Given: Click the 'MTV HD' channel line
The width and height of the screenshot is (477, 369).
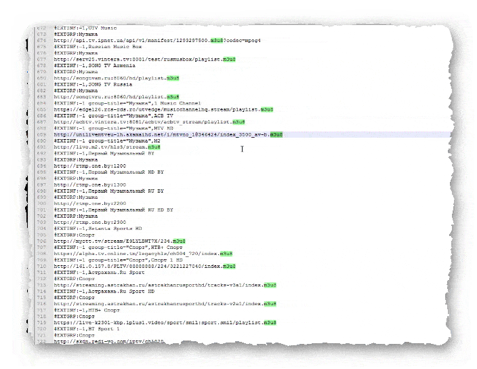Looking at the screenshot, I should pyautogui.click(x=113, y=128).
